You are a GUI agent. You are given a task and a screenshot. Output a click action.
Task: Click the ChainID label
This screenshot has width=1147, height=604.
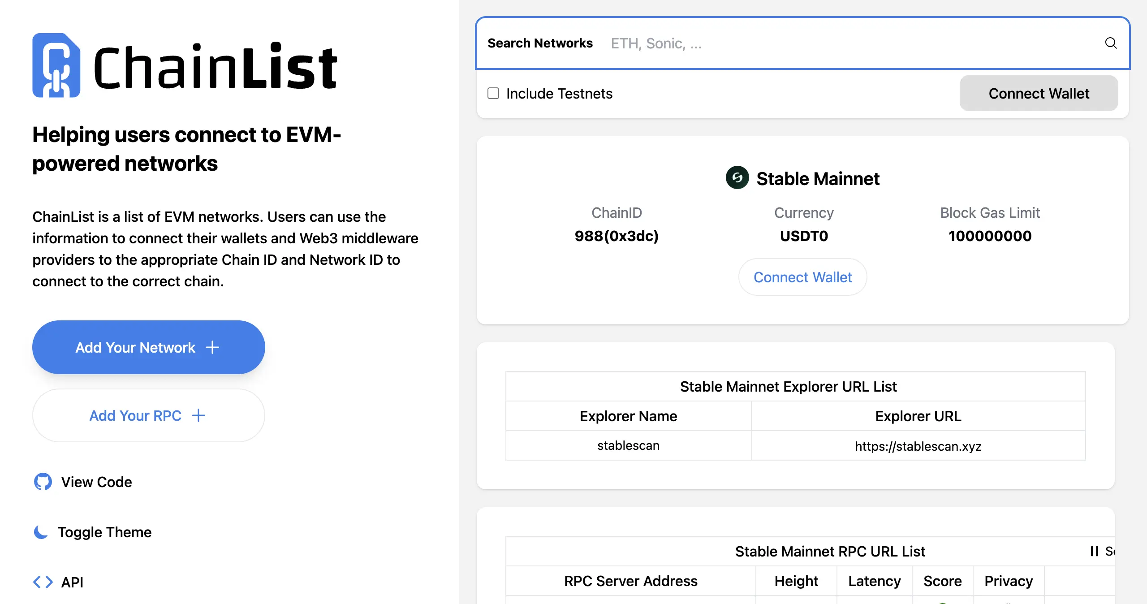617,212
